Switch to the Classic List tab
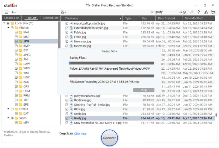The image size is (219, 148). [11, 18]
